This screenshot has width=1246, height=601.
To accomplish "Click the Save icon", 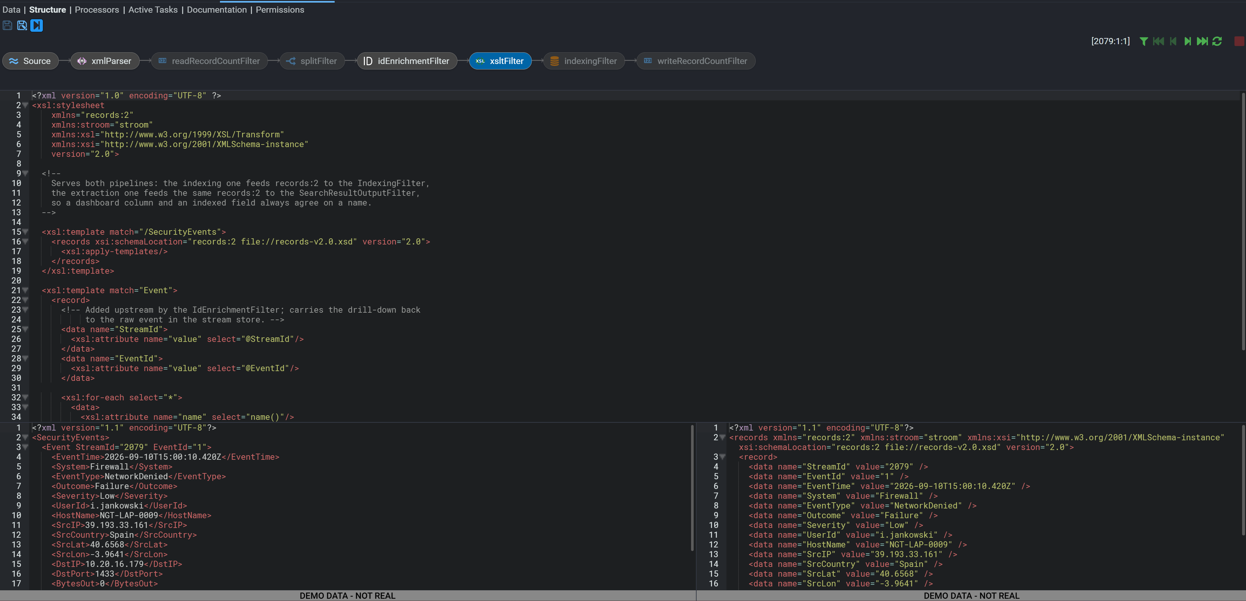I will pyautogui.click(x=7, y=26).
